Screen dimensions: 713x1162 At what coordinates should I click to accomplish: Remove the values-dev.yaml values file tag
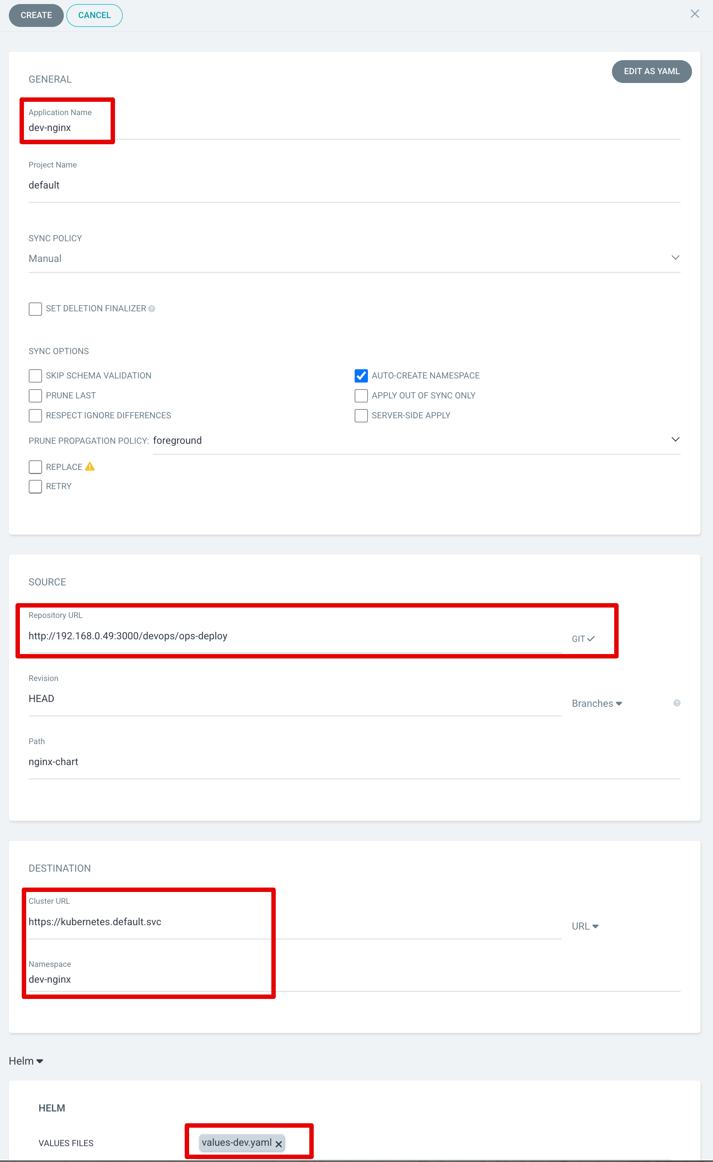click(x=279, y=1144)
